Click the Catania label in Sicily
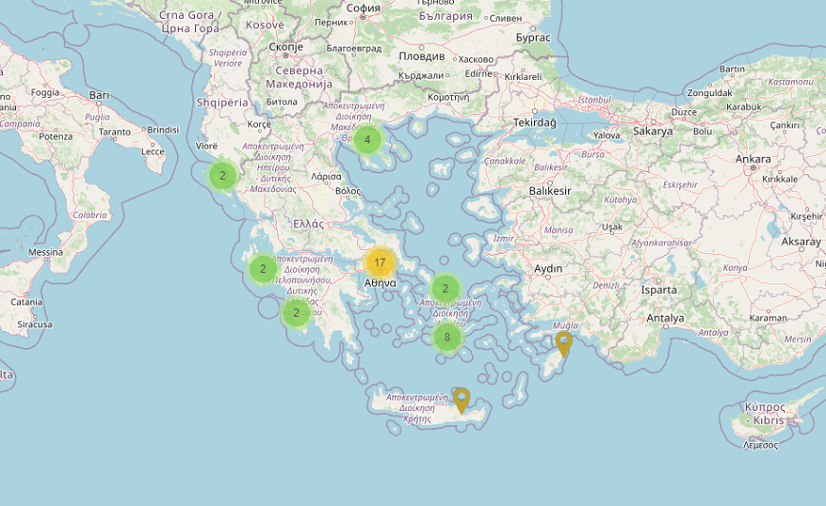The height and width of the screenshot is (506, 826). click(x=27, y=302)
